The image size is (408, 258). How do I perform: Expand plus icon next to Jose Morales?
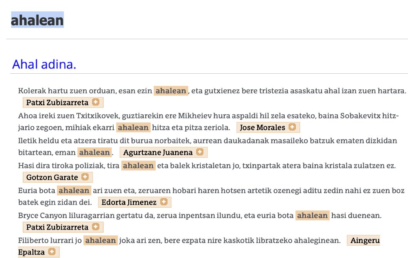pos(292,127)
